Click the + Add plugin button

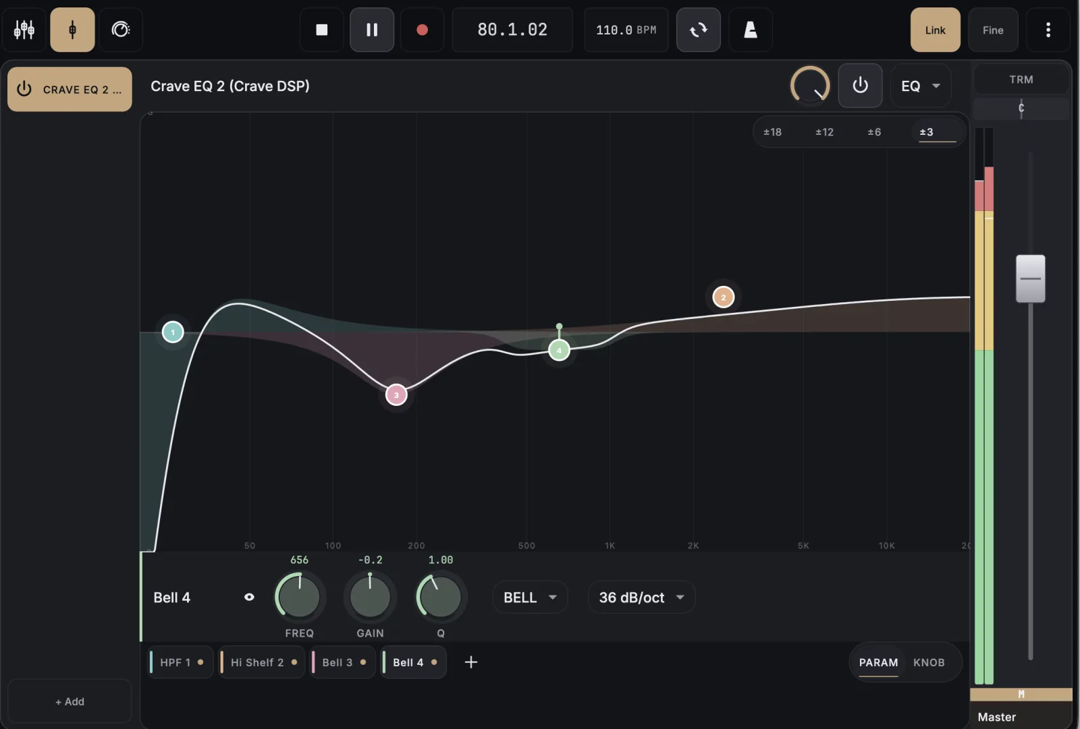pyautogui.click(x=70, y=701)
